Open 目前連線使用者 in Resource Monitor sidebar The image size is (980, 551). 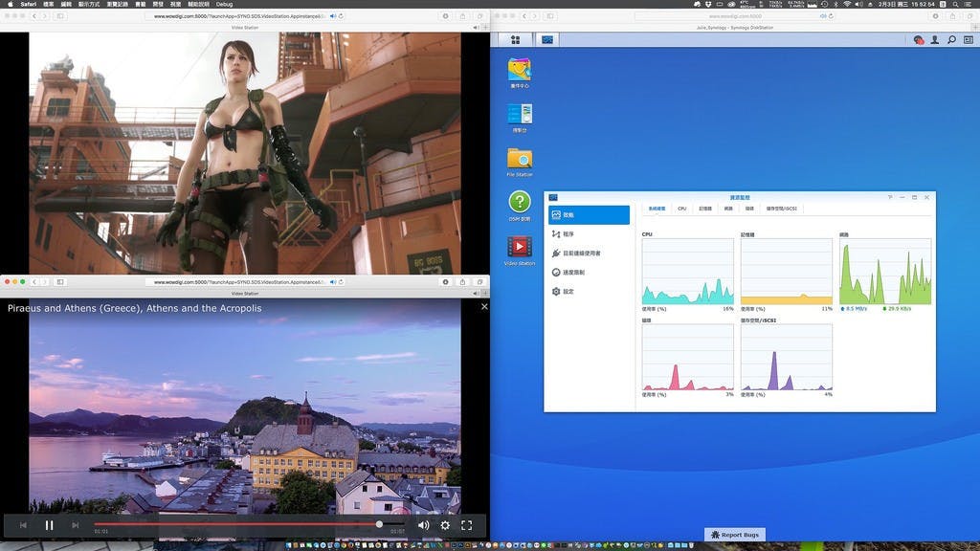[582, 253]
